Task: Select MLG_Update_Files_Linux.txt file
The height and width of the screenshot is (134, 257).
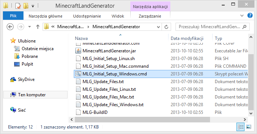Action: tap(109, 89)
